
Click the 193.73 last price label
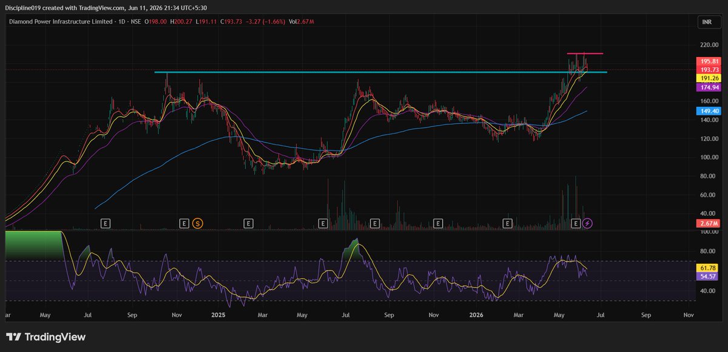coord(709,70)
